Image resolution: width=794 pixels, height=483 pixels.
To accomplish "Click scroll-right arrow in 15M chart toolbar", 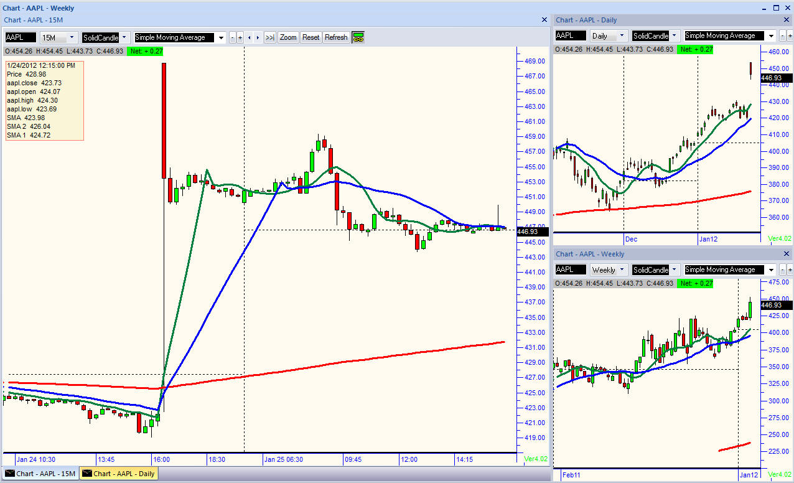I will point(258,37).
